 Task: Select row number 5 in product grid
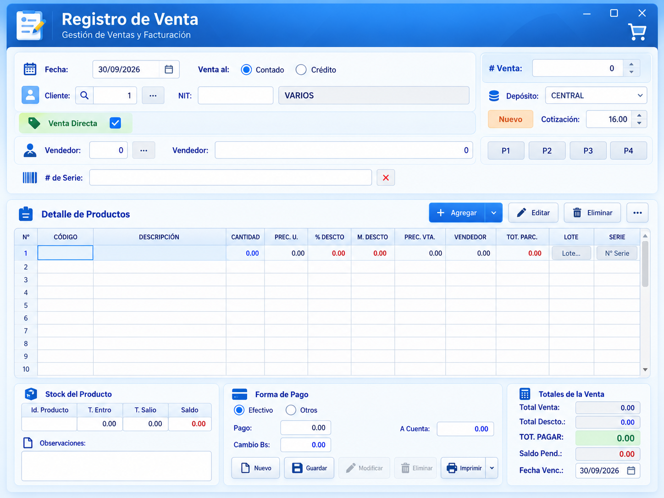pyautogui.click(x=26, y=305)
